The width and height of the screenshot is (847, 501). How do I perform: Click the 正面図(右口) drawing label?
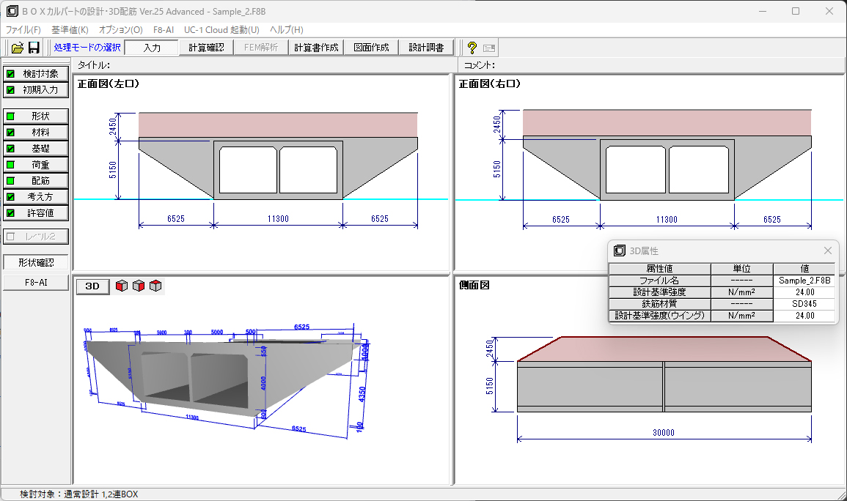[489, 83]
